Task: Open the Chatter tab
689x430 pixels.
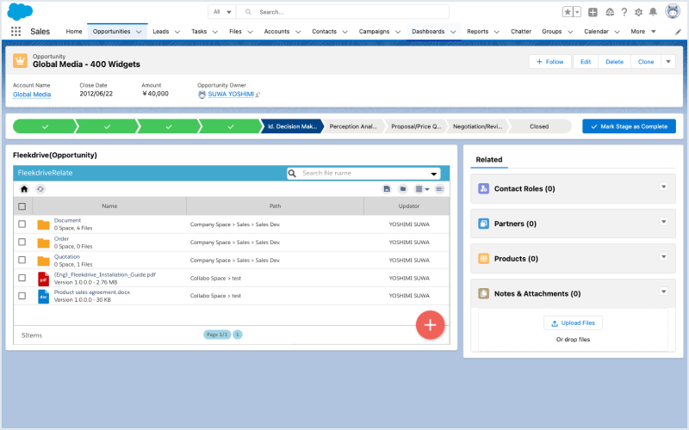Action: pyautogui.click(x=521, y=32)
